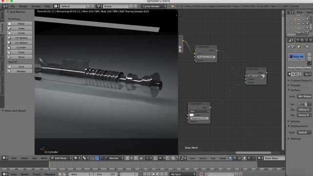Click the Deselect material button

click(307, 68)
